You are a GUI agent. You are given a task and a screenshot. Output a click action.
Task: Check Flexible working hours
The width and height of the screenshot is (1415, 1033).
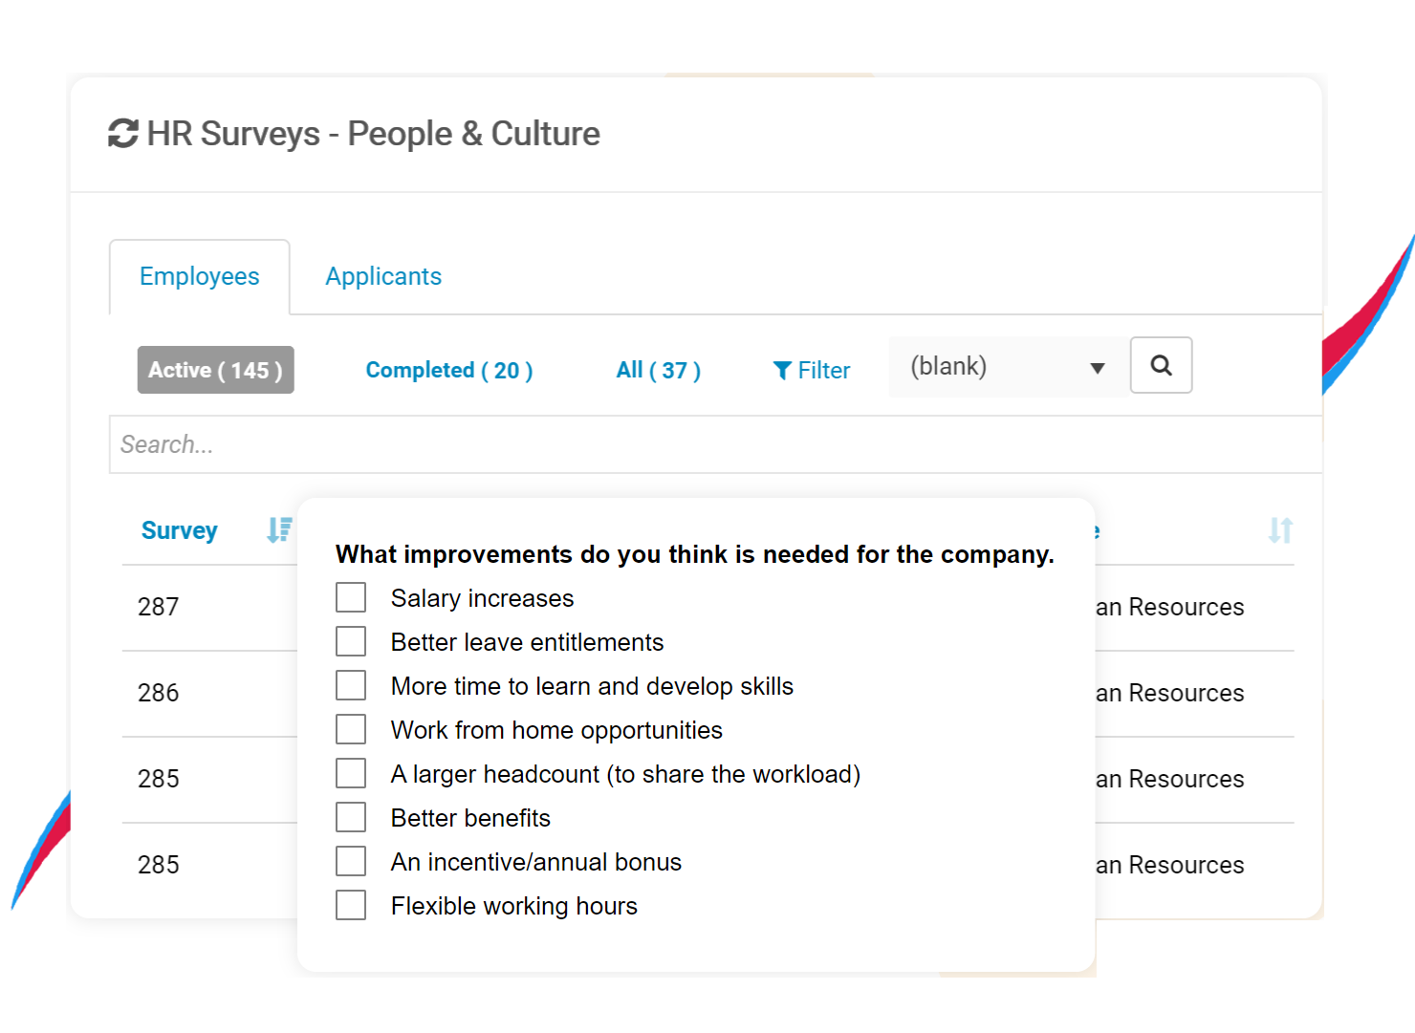point(351,904)
